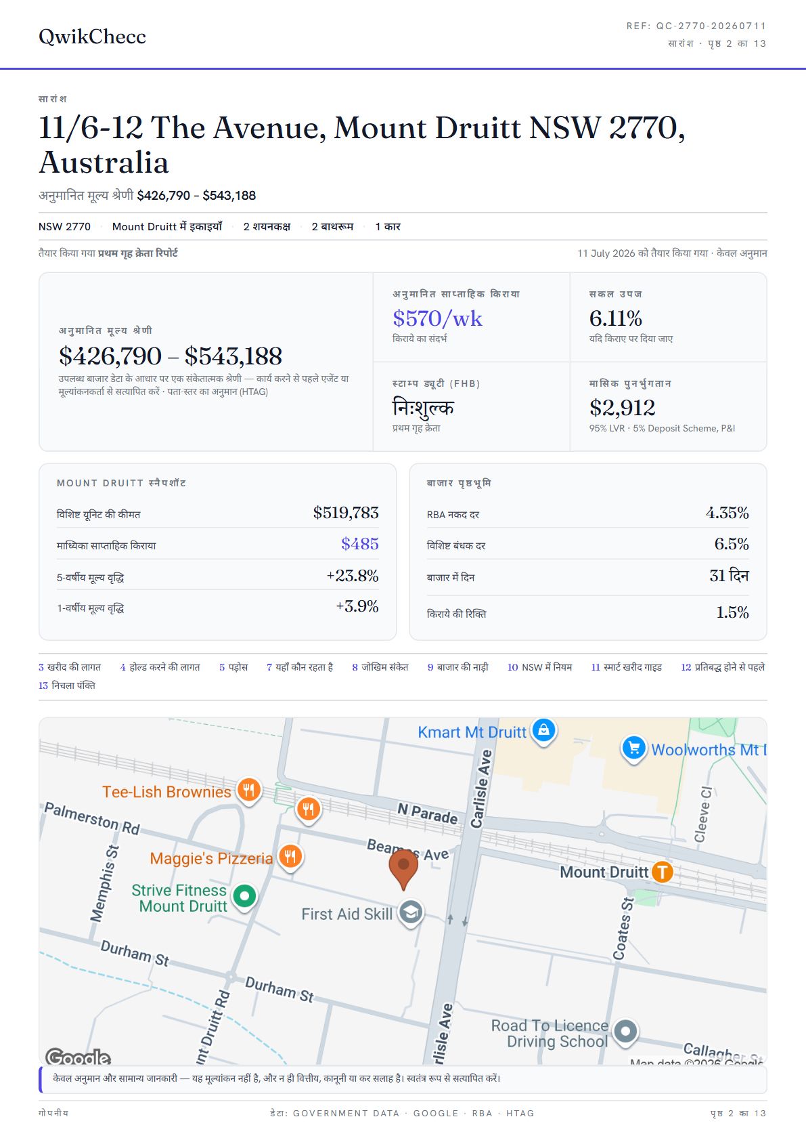
Task: Click the बाजार पृष्ठभूमि heading
Action: [x=459, y=483]
